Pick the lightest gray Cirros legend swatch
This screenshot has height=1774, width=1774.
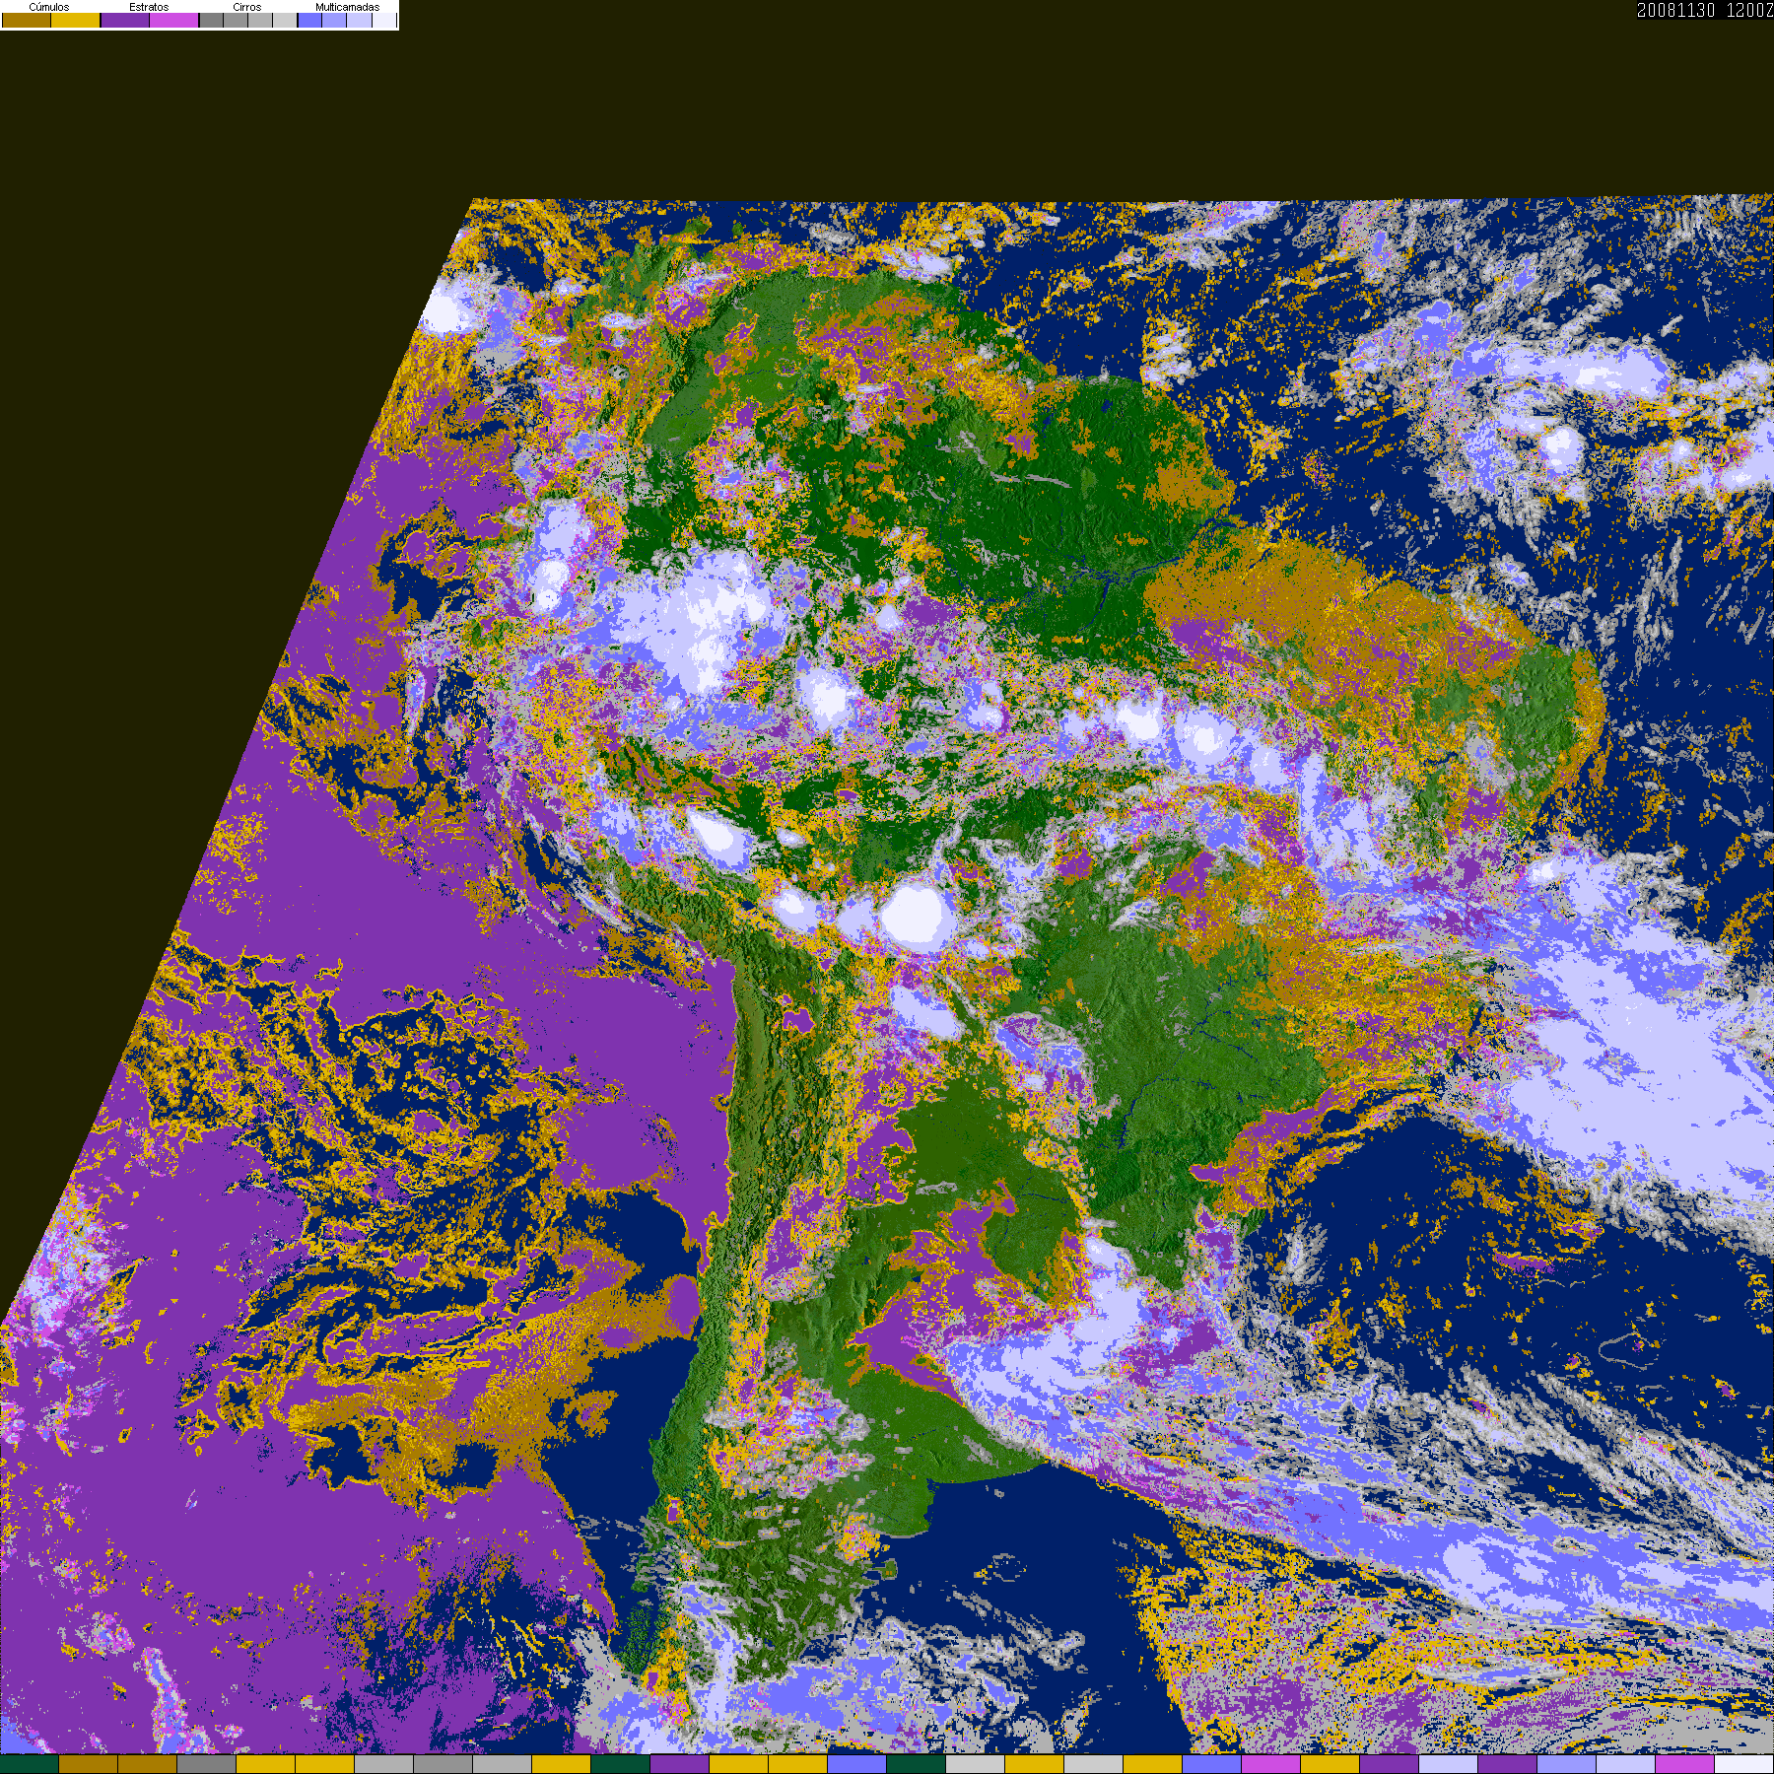(x=285, y=20)
